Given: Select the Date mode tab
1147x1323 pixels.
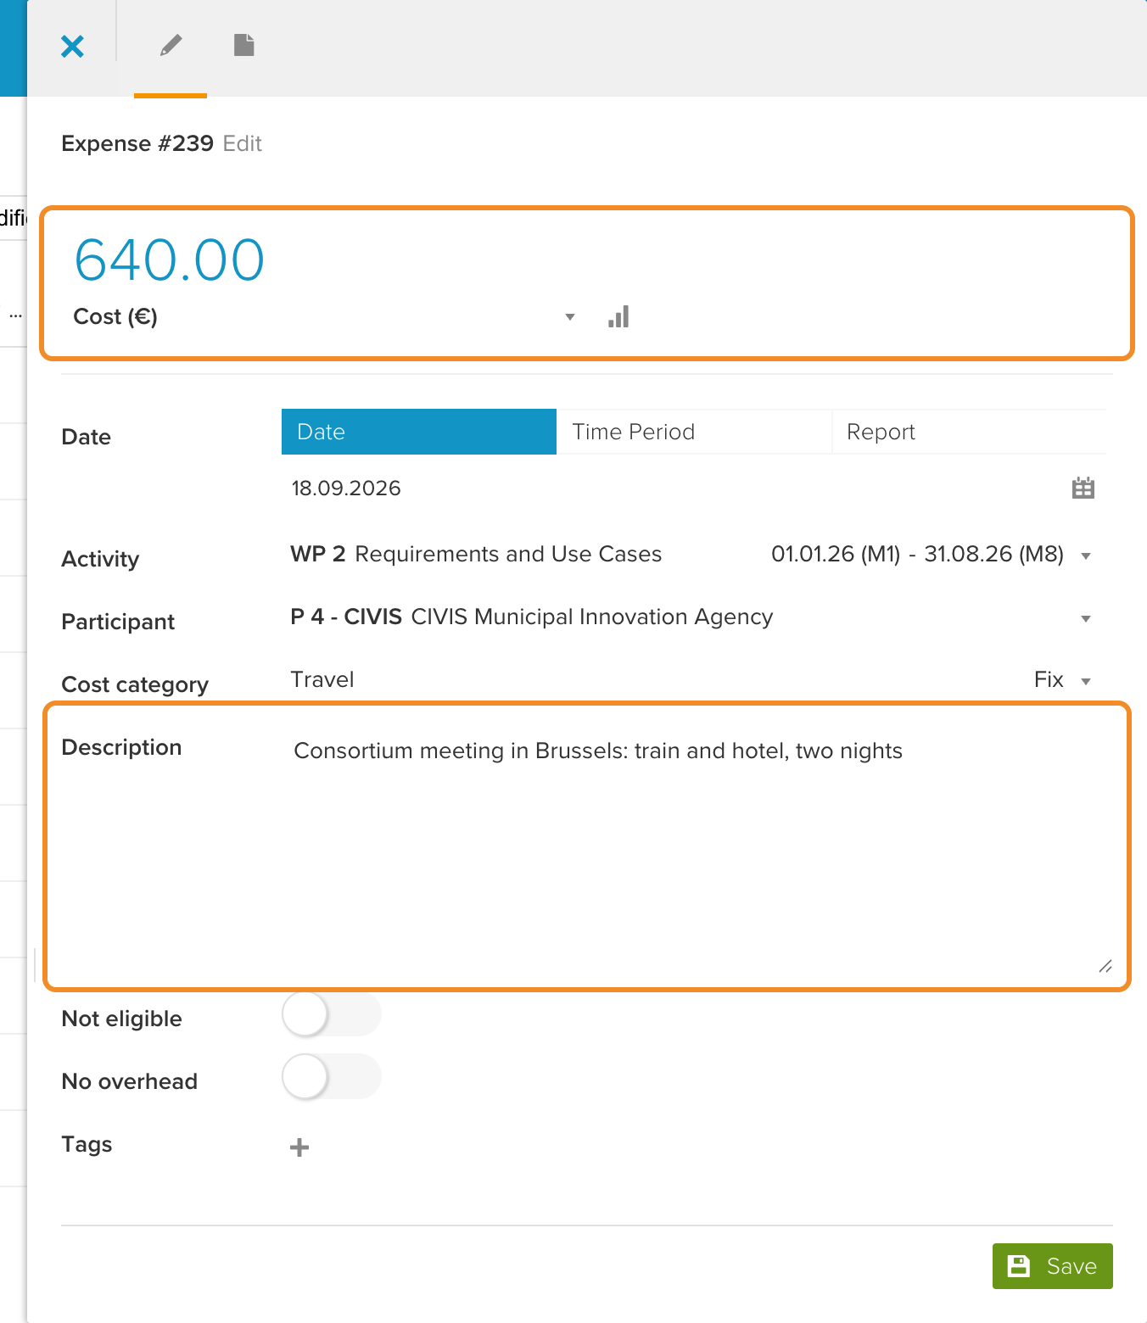Looking at the screenshot, I should click(419, 432).
